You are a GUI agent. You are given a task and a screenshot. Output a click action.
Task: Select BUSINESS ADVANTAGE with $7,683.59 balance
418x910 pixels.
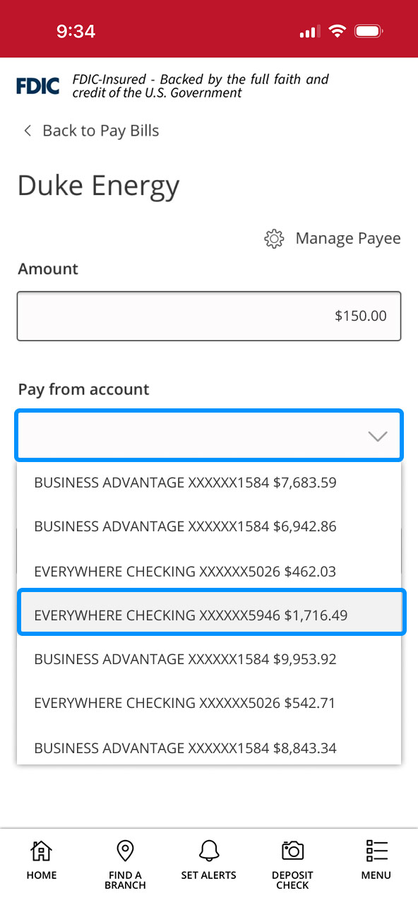[185, 483]
